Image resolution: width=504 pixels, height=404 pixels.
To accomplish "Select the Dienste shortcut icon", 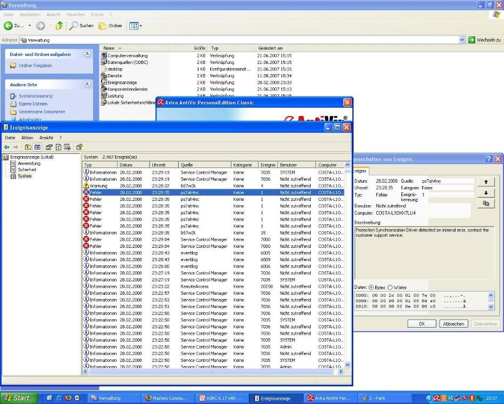I will tap(103, 76).
